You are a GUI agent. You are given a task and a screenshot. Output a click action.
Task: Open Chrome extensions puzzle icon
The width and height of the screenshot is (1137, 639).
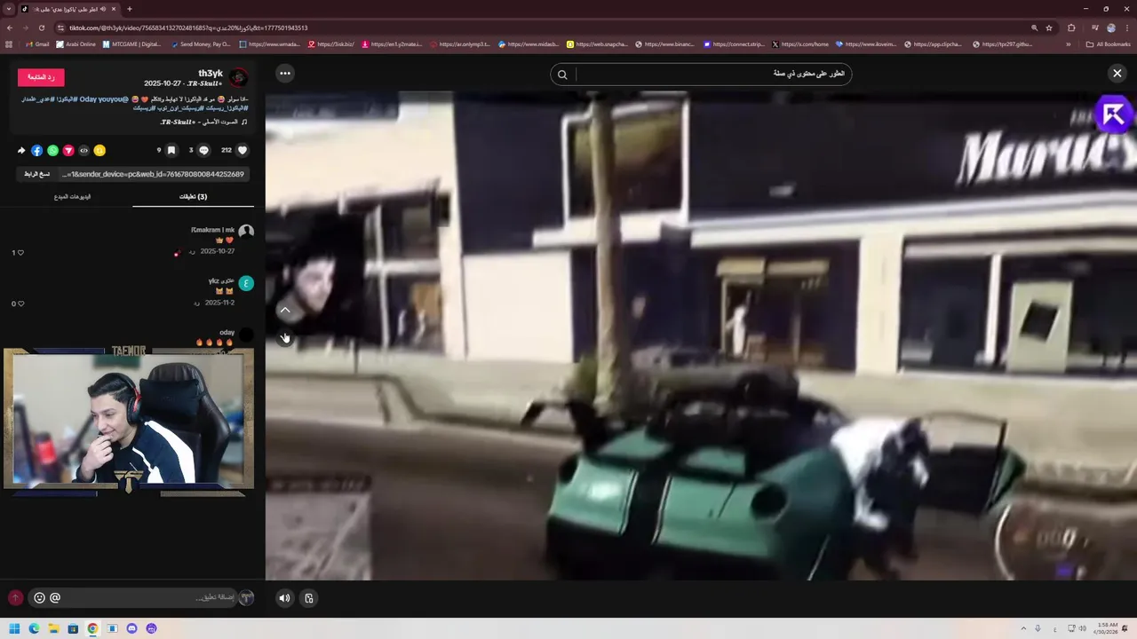(x=1071, y=28)
